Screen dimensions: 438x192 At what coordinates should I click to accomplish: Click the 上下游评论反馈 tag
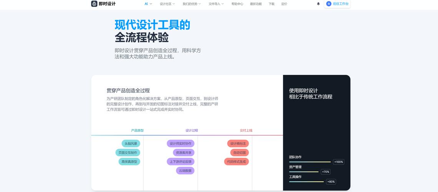pos(181,162)
